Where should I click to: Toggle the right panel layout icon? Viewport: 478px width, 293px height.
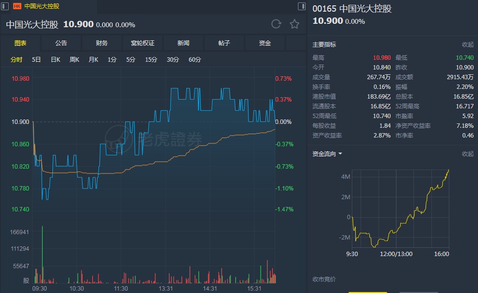pos(301,6)
